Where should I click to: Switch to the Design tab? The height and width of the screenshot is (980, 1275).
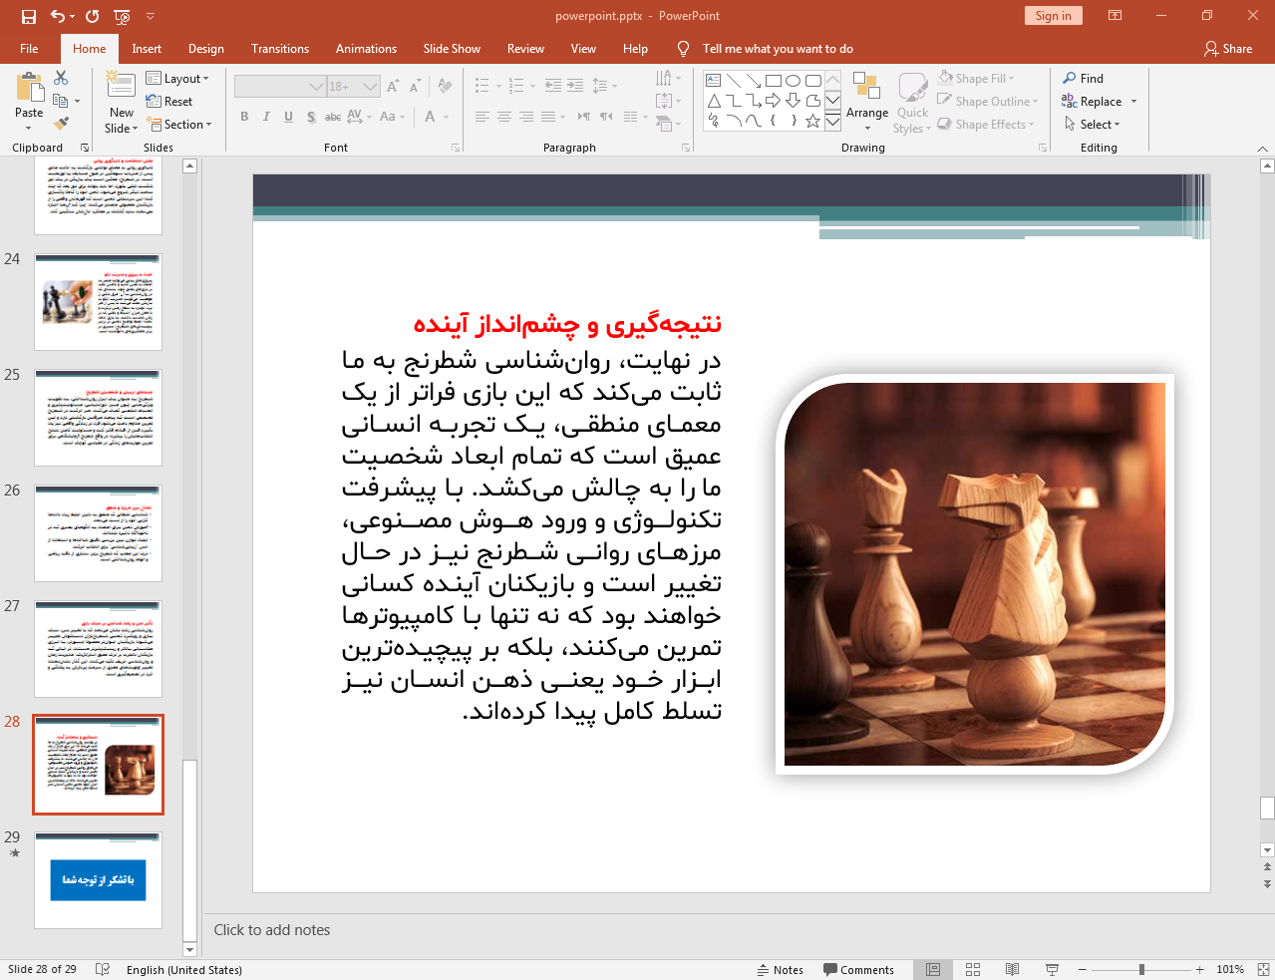(206, 48)
